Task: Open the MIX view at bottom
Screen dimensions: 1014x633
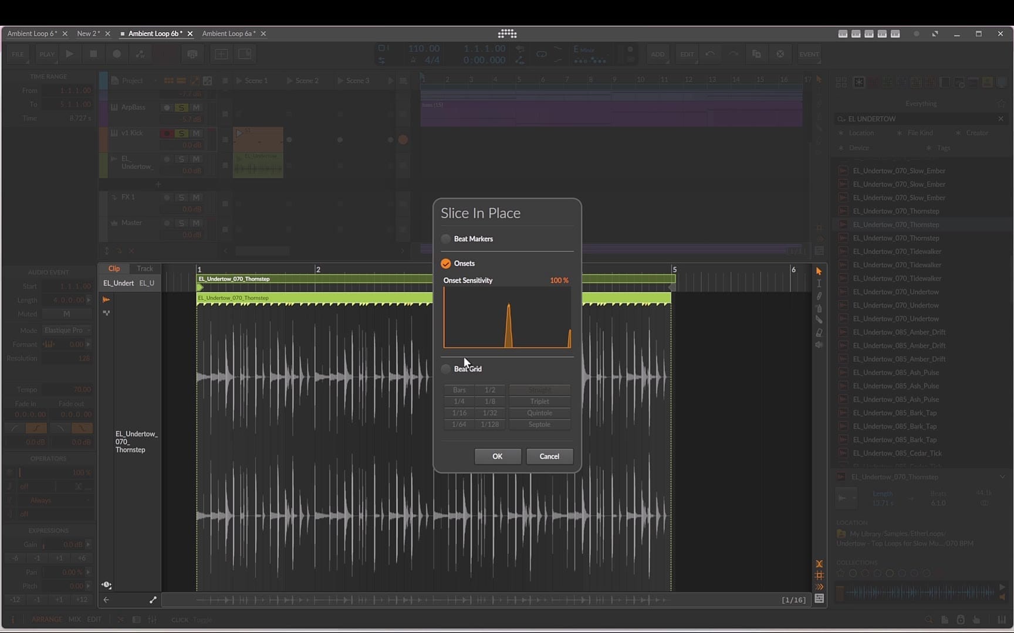Action: [75, 619]
